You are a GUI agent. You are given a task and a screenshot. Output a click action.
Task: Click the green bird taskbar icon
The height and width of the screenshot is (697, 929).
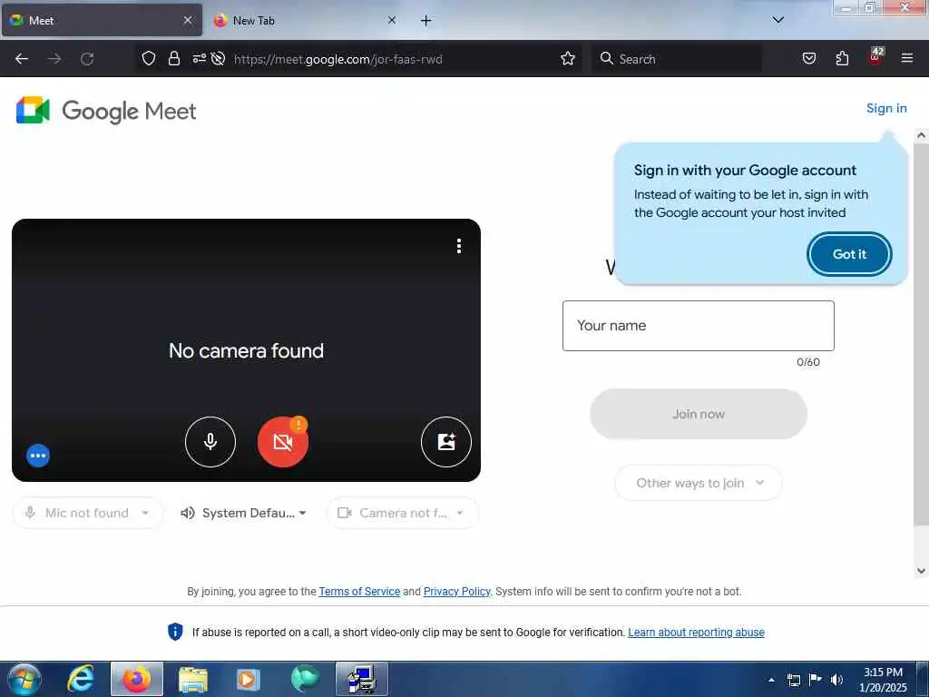[305, 679]
